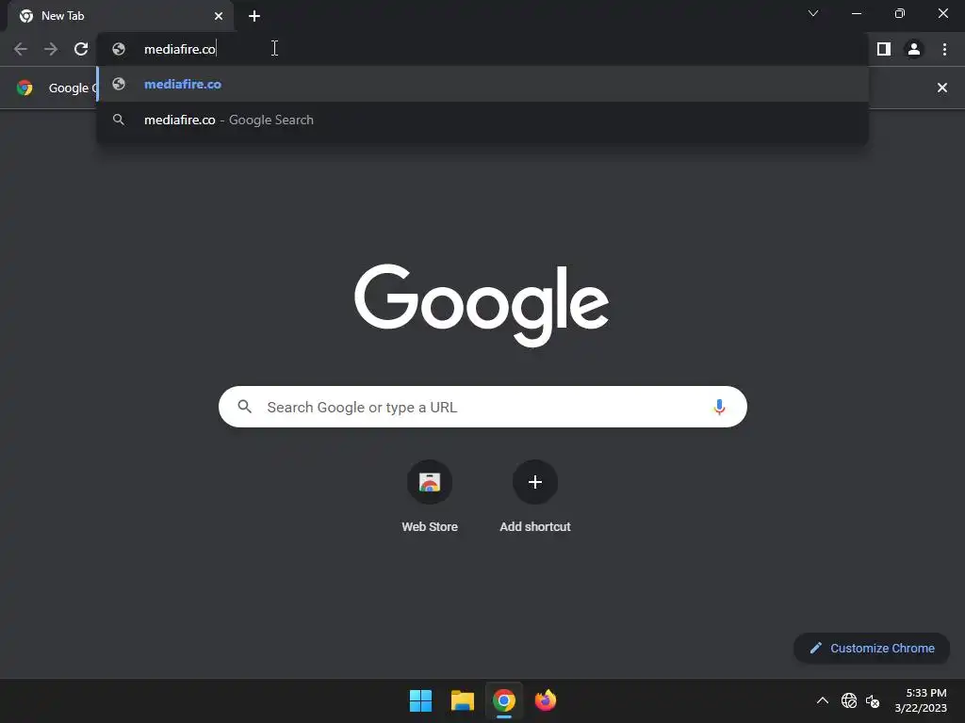Screen dimensions: 965x723
Task: Click the Add shortcut label
Action: tap(535, 527)
